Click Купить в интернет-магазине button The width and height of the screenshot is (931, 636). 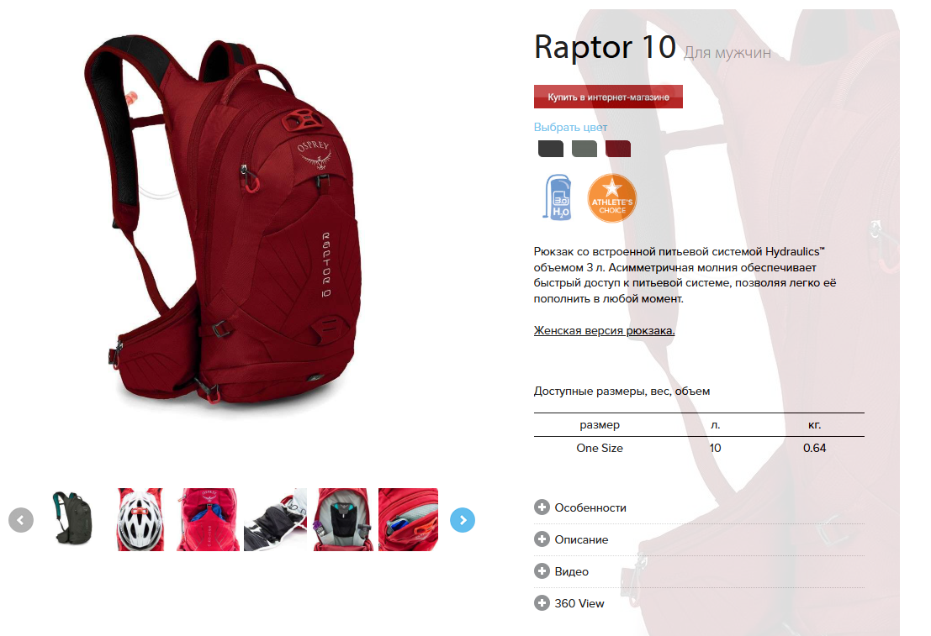[x=608, y=97]
